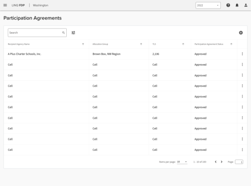Open the row actions menu for the seventh row
The width and height of the screenshot is (251, 186).
[x=242, y=118]
